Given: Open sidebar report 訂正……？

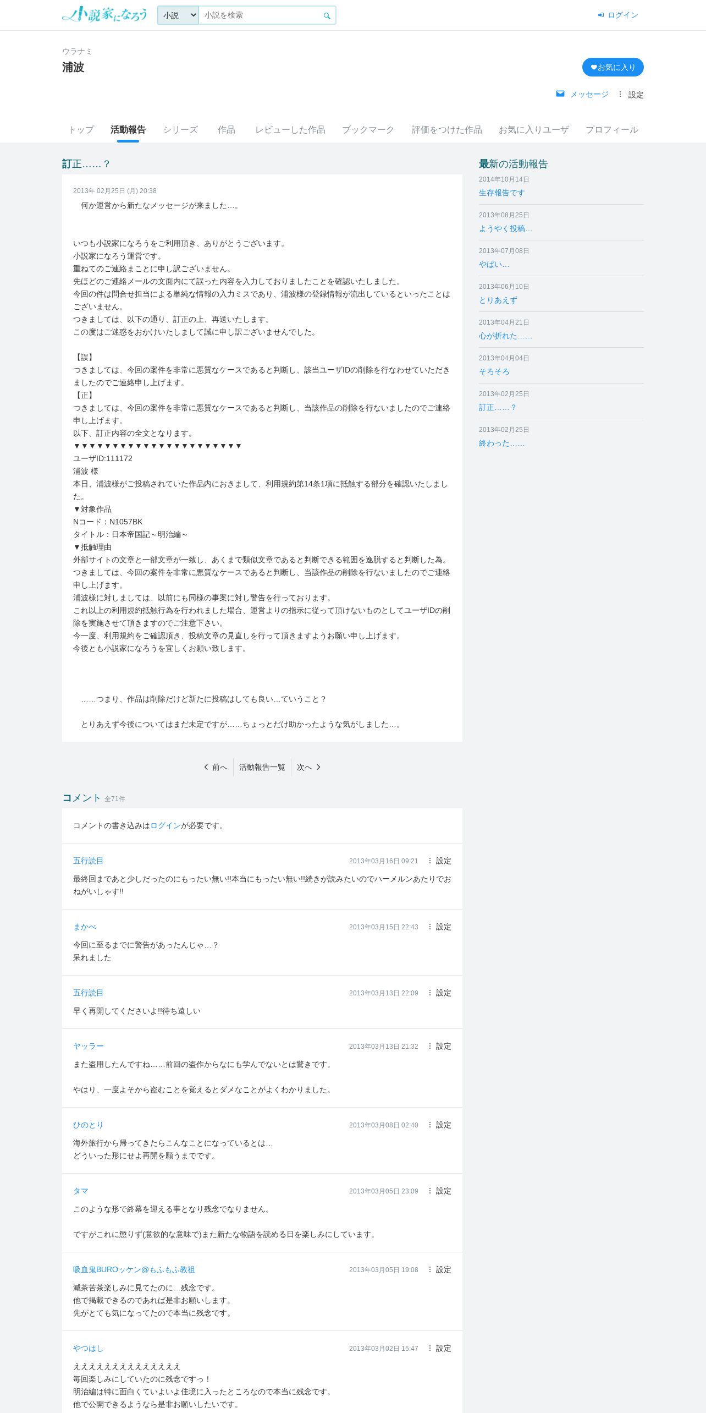Looking at the screenshot, I should [498, 407].
